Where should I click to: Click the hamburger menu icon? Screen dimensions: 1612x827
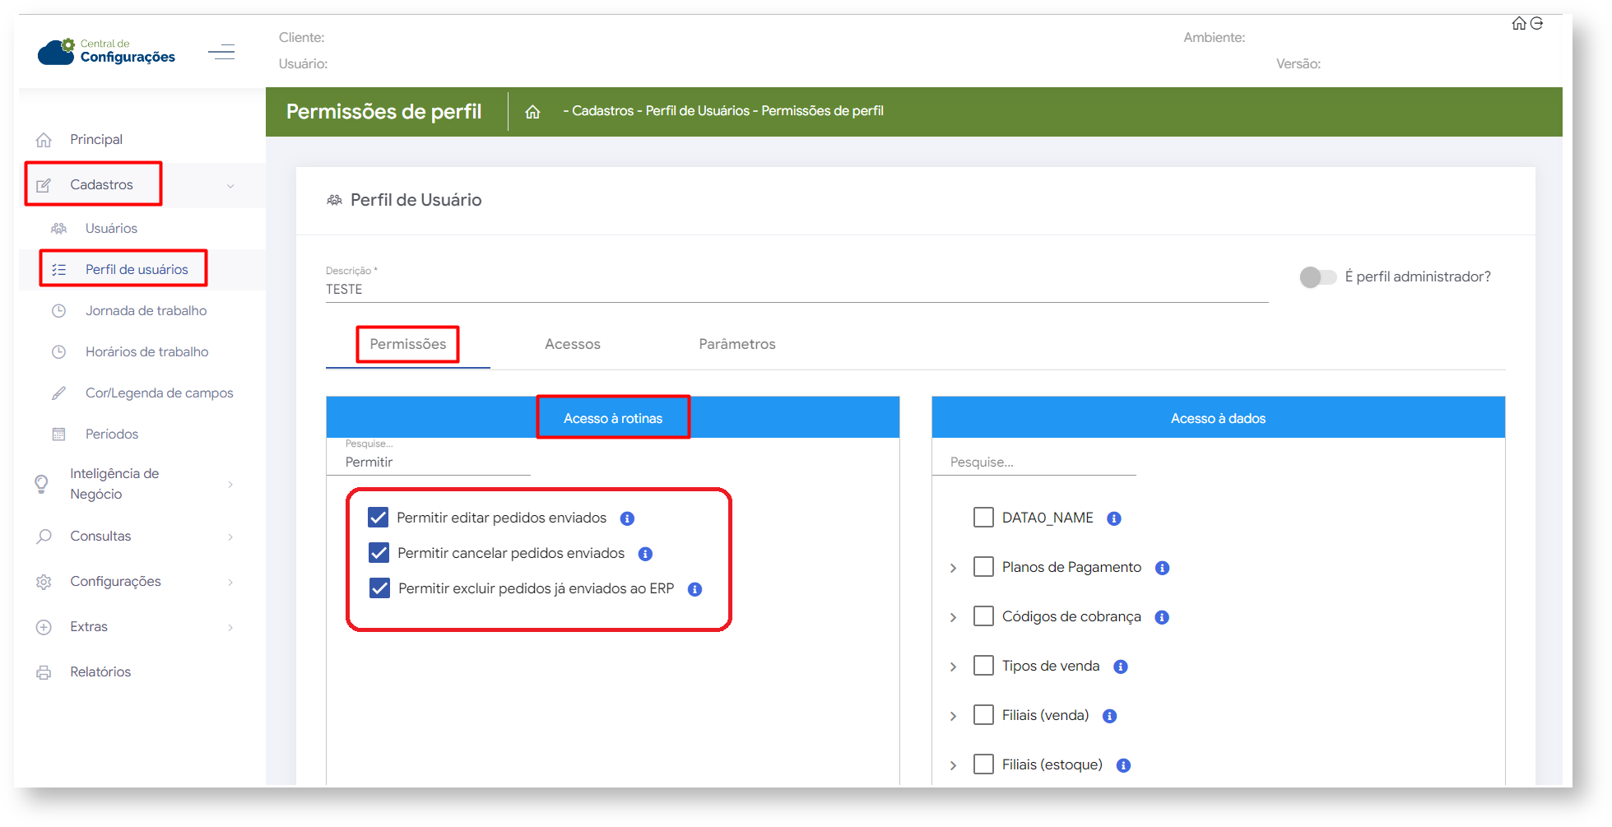point(221,53)
